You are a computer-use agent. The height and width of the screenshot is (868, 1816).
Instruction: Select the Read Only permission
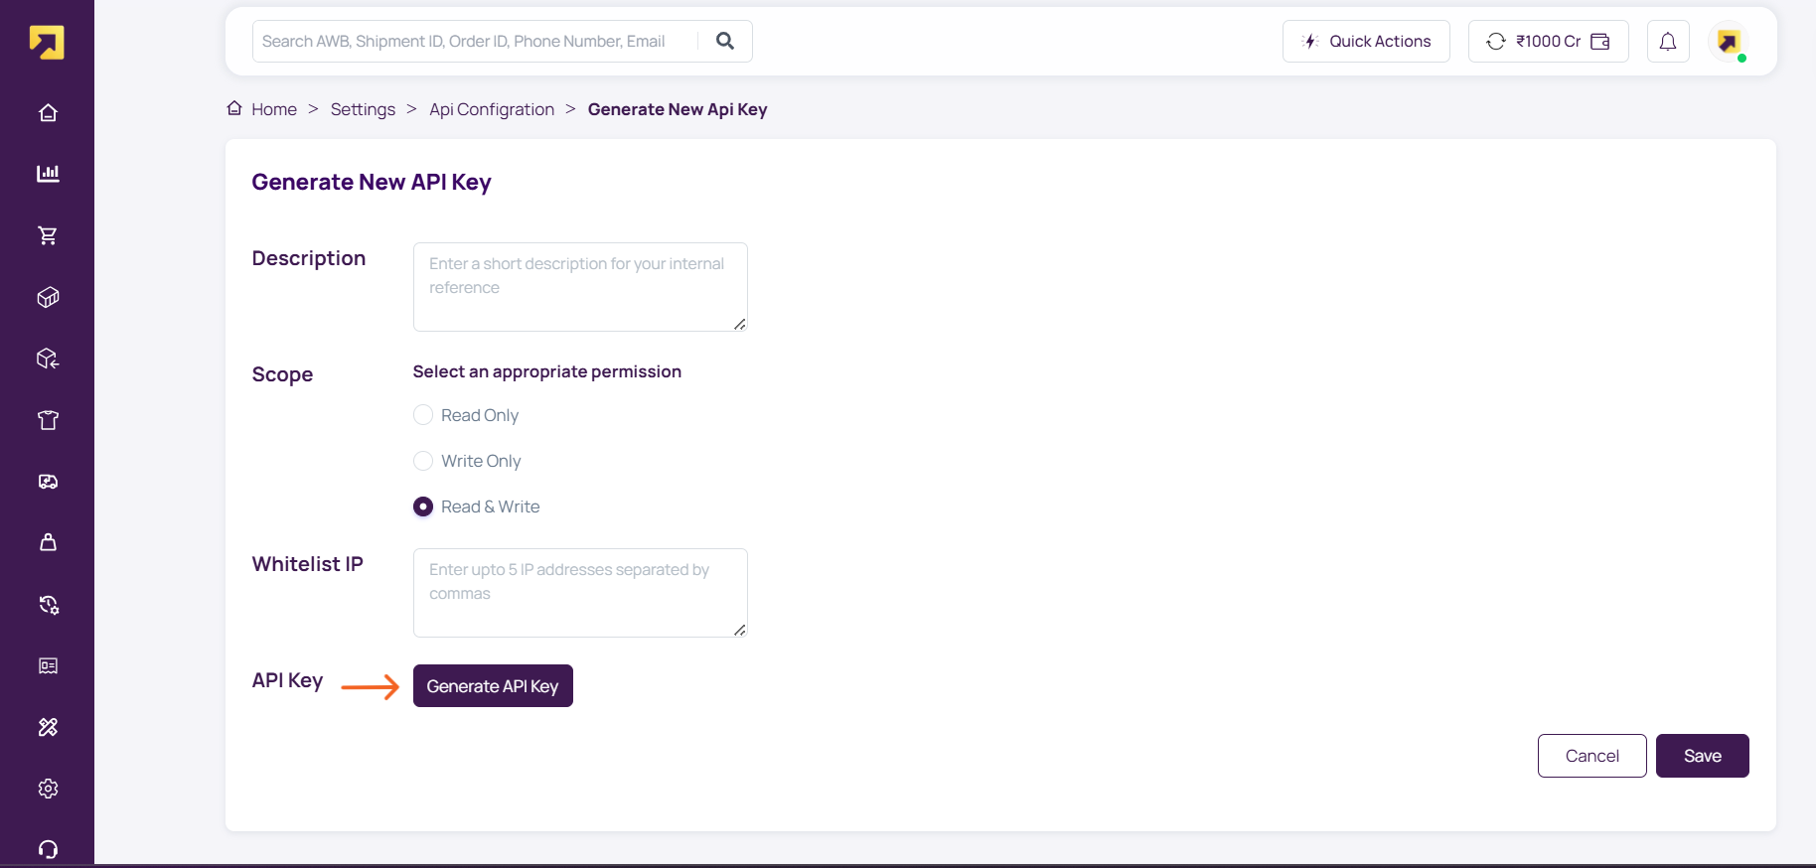pos(423,415)
